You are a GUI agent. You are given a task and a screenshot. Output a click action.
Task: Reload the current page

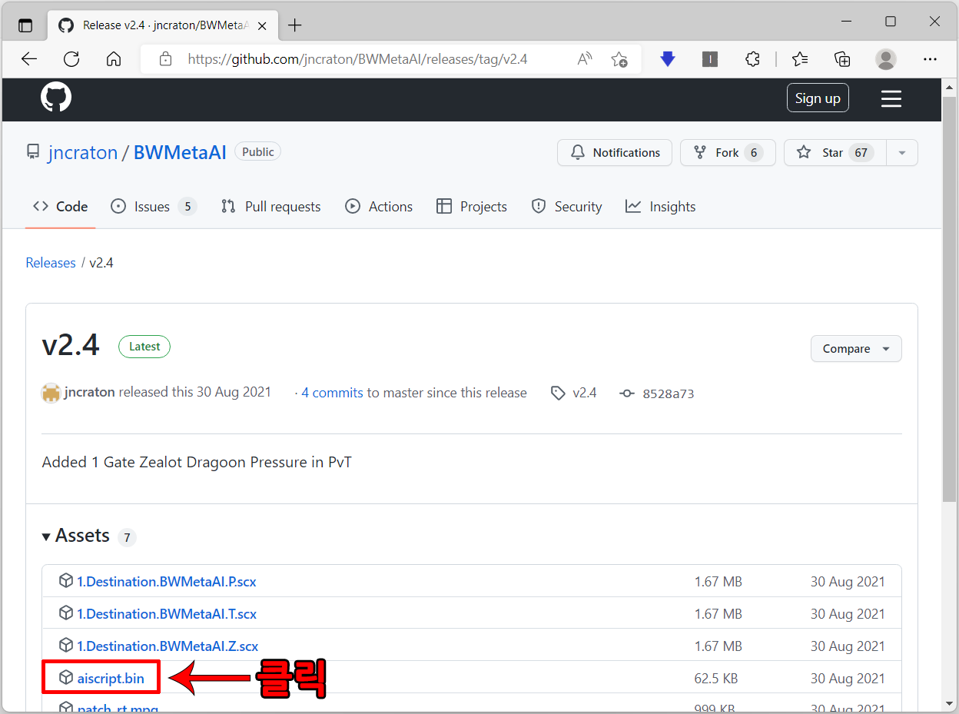click(x=71, y=59)
